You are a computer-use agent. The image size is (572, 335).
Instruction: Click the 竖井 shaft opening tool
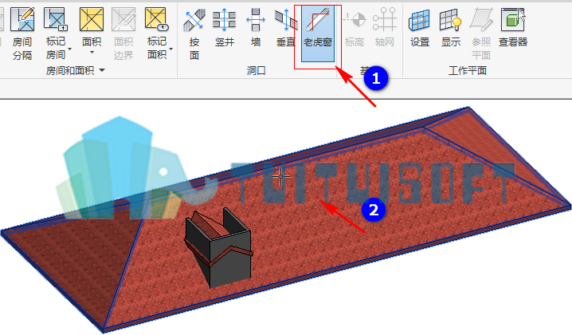click(225, 29)
